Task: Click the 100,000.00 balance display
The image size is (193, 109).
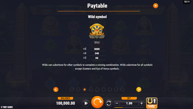Action: point(65,103)
